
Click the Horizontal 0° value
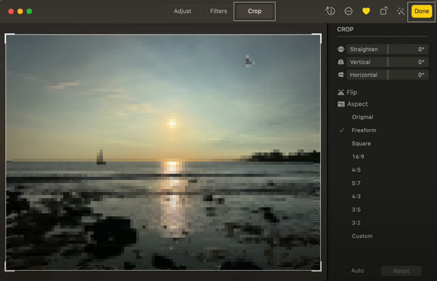click(421, 75)
